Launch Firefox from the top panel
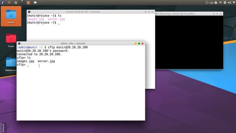The height and width of the screenshot is (133, 236). coord(9,3)
